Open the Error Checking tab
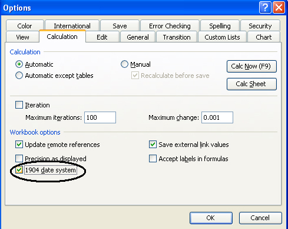 coord(170,26)
